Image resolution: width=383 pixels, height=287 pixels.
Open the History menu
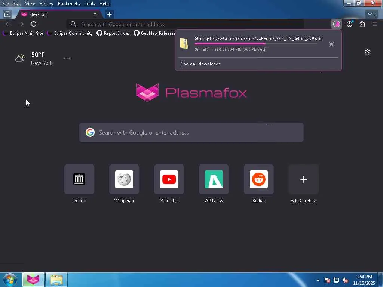[x=46, y=4]
